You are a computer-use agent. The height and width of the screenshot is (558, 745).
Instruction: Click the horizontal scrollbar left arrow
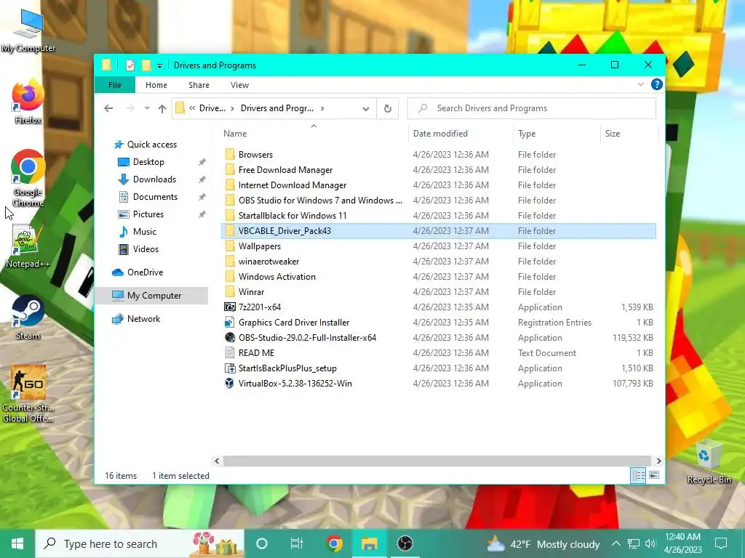click(x=217, y=461)
